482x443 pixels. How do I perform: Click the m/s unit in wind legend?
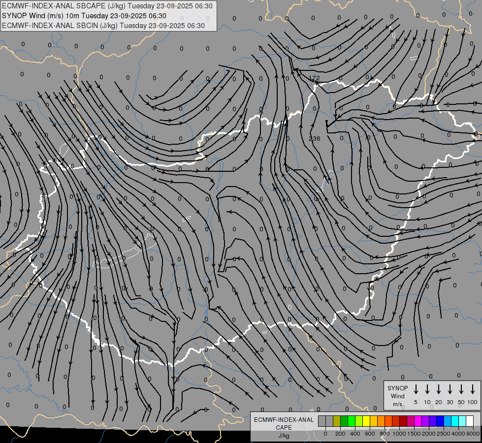pyautogui.click(x=397, y=404)
